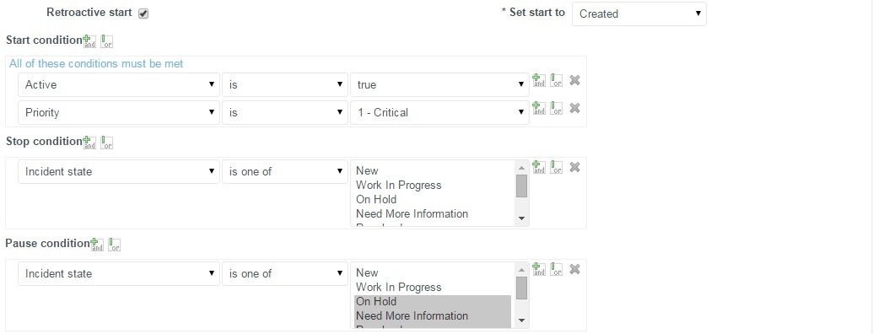This screenshot has height=334, width=873.
Task: Open the 1 - Critical value dropdown
Action: [439, 112]
